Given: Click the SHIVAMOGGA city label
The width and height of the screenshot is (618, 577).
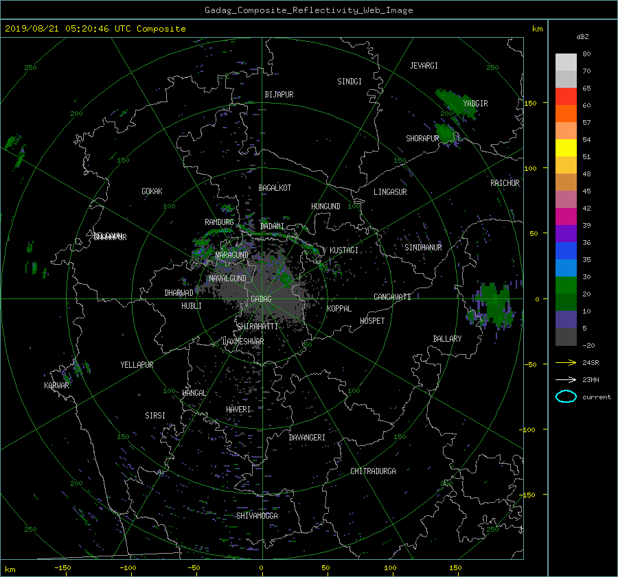Looking at the screenshot, I should tap(257, 515).
